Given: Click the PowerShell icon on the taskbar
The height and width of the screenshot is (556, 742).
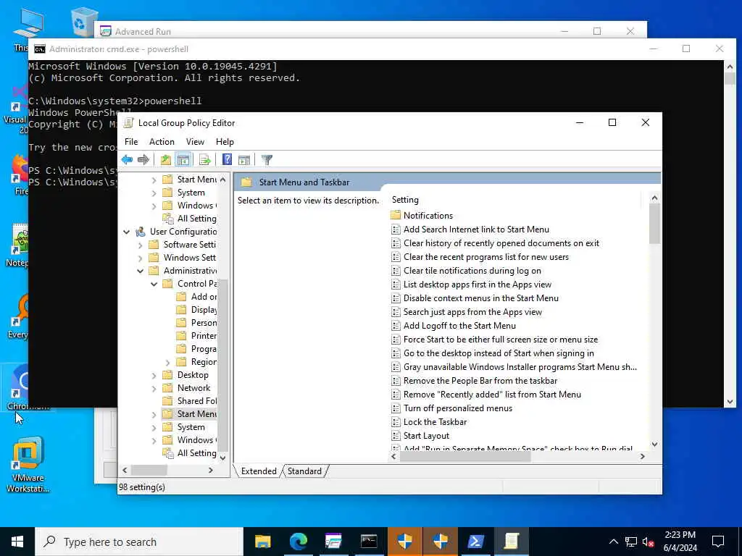Looking at the screenshot, I should coord(475,542).
